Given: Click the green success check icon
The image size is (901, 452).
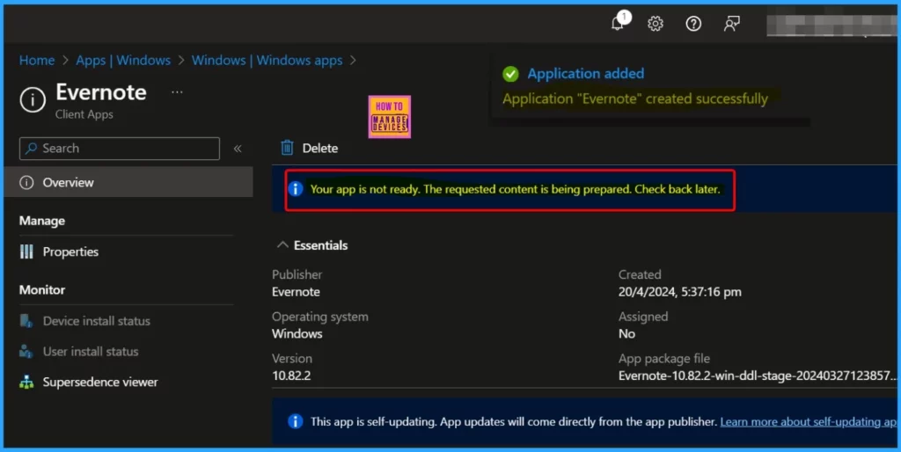Looking at the screenshot, I should click(x=510, y=74).
